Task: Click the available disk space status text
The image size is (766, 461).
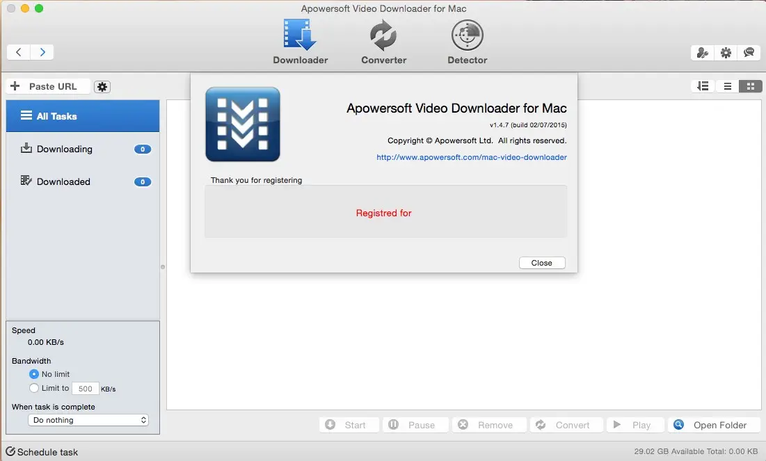Action: click(696, 451)
